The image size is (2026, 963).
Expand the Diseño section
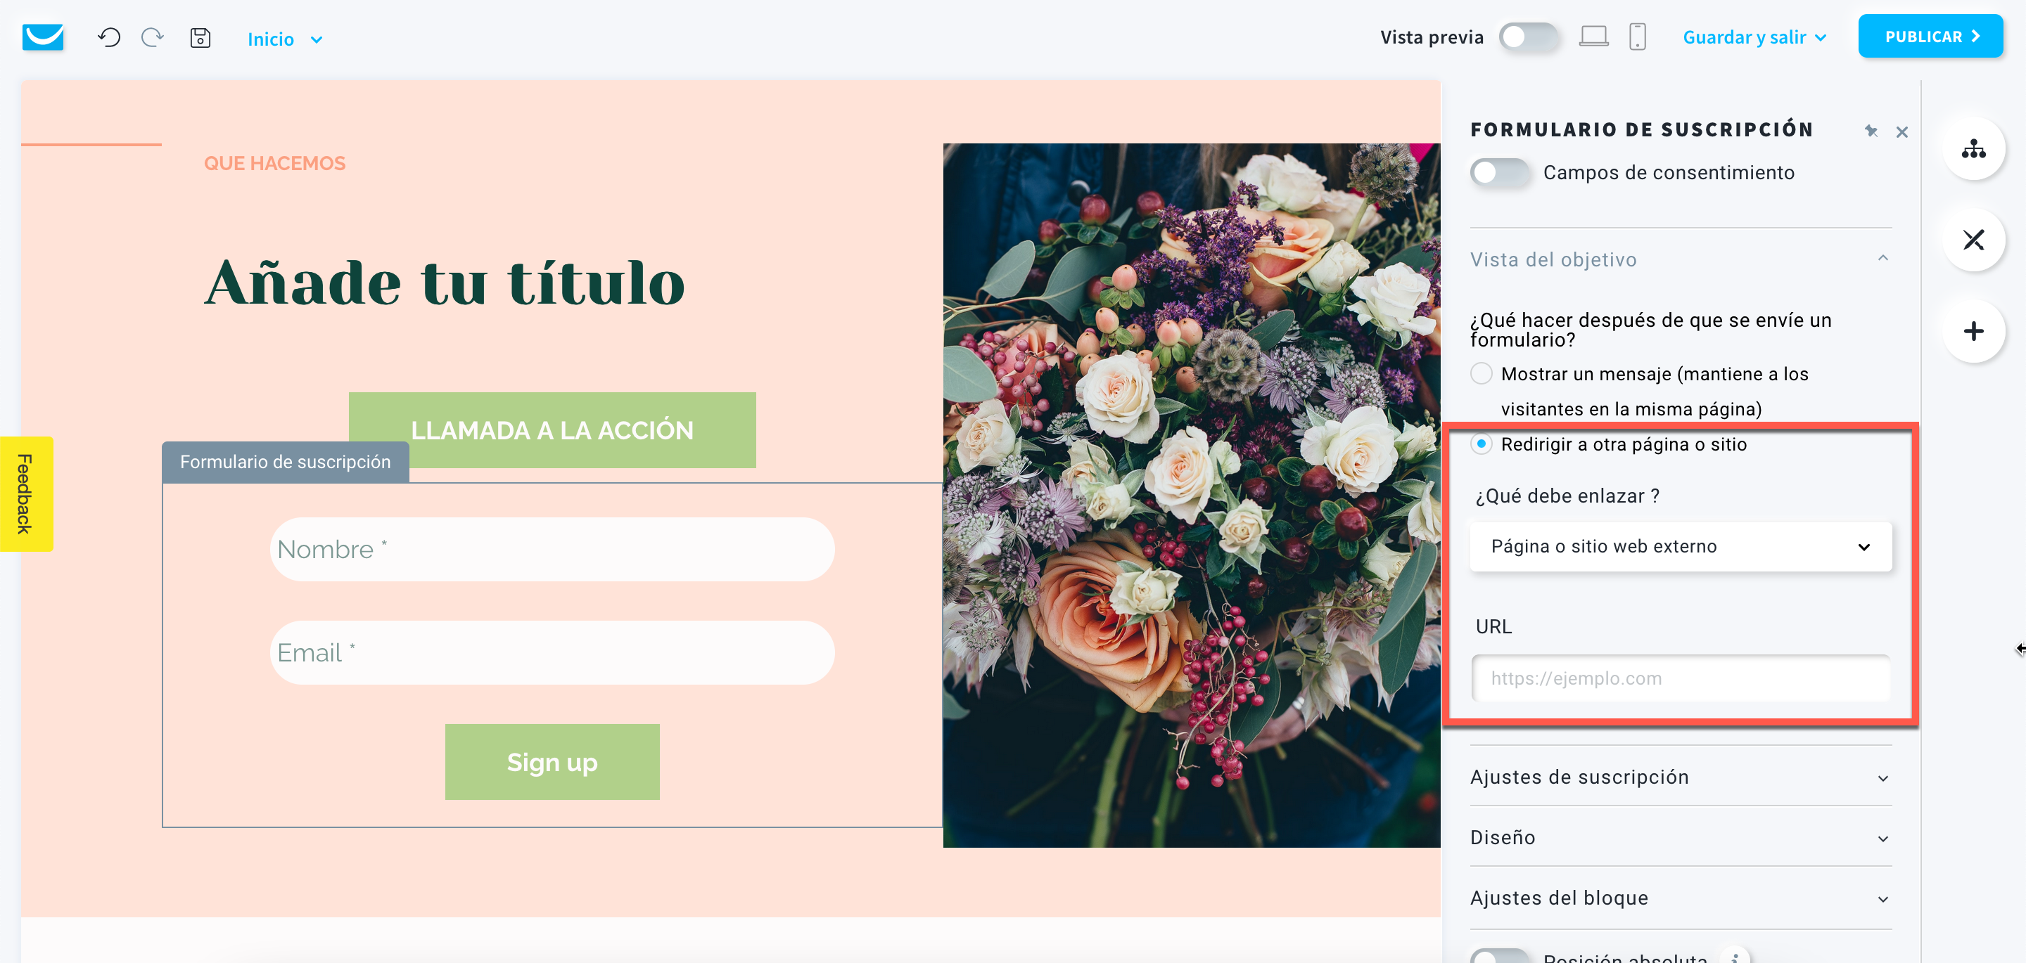pyautogui.click(x=1681, y=837)
